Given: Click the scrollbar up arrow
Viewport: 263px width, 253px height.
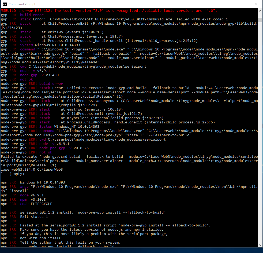Looking at the screenshot, I should (260, 11).
